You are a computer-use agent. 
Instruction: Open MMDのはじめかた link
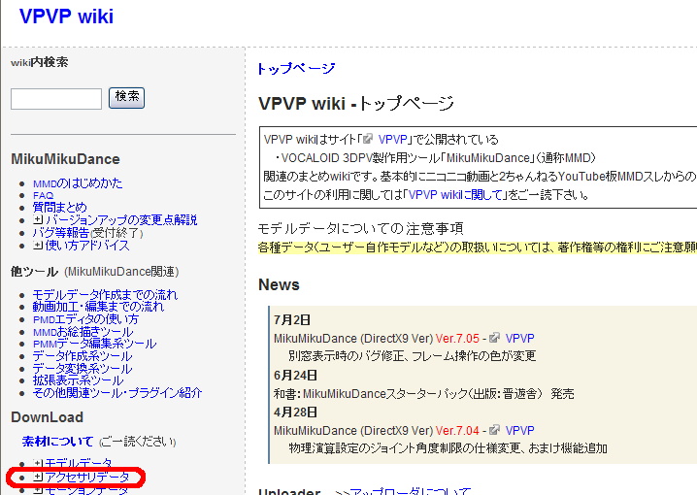click(x=78, y=183)
